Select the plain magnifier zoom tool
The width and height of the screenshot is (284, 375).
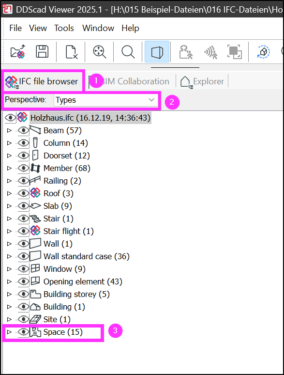click(128, 52)
